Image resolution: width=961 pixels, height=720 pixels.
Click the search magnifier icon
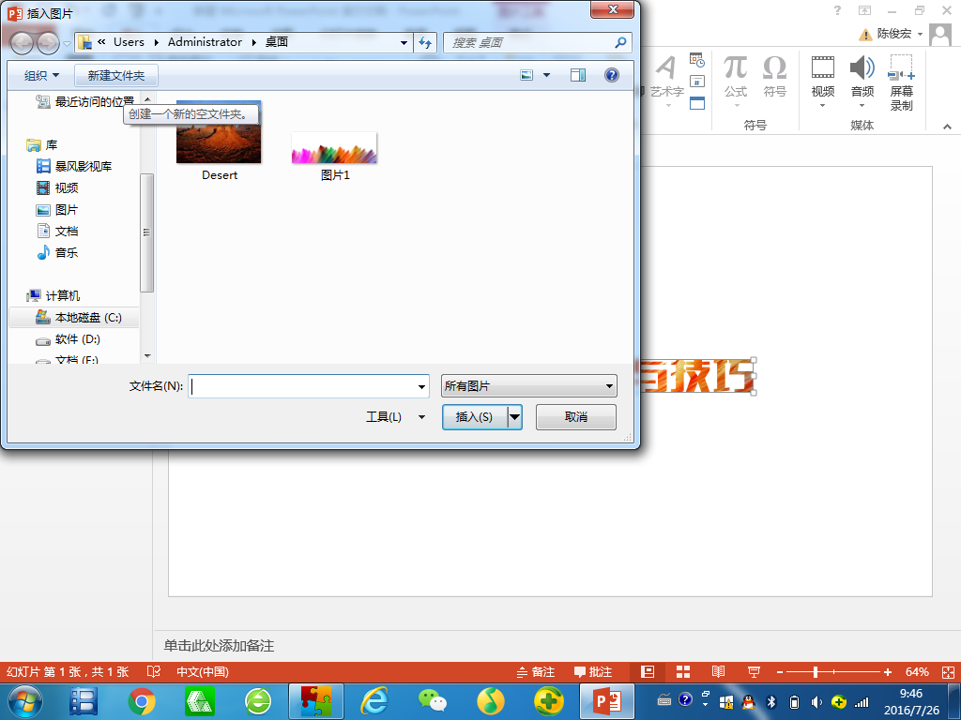pyautogui.click(x=620, y=42)
